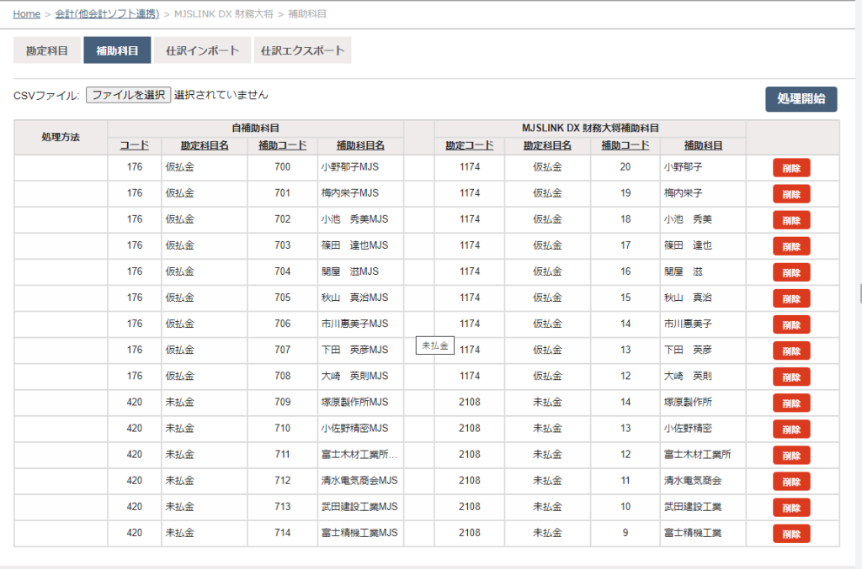Image resolution: width=862 pixels, height=569 pixels.
Task: Click the ファイルを選択 file chooser button
Action: point(128,95)
